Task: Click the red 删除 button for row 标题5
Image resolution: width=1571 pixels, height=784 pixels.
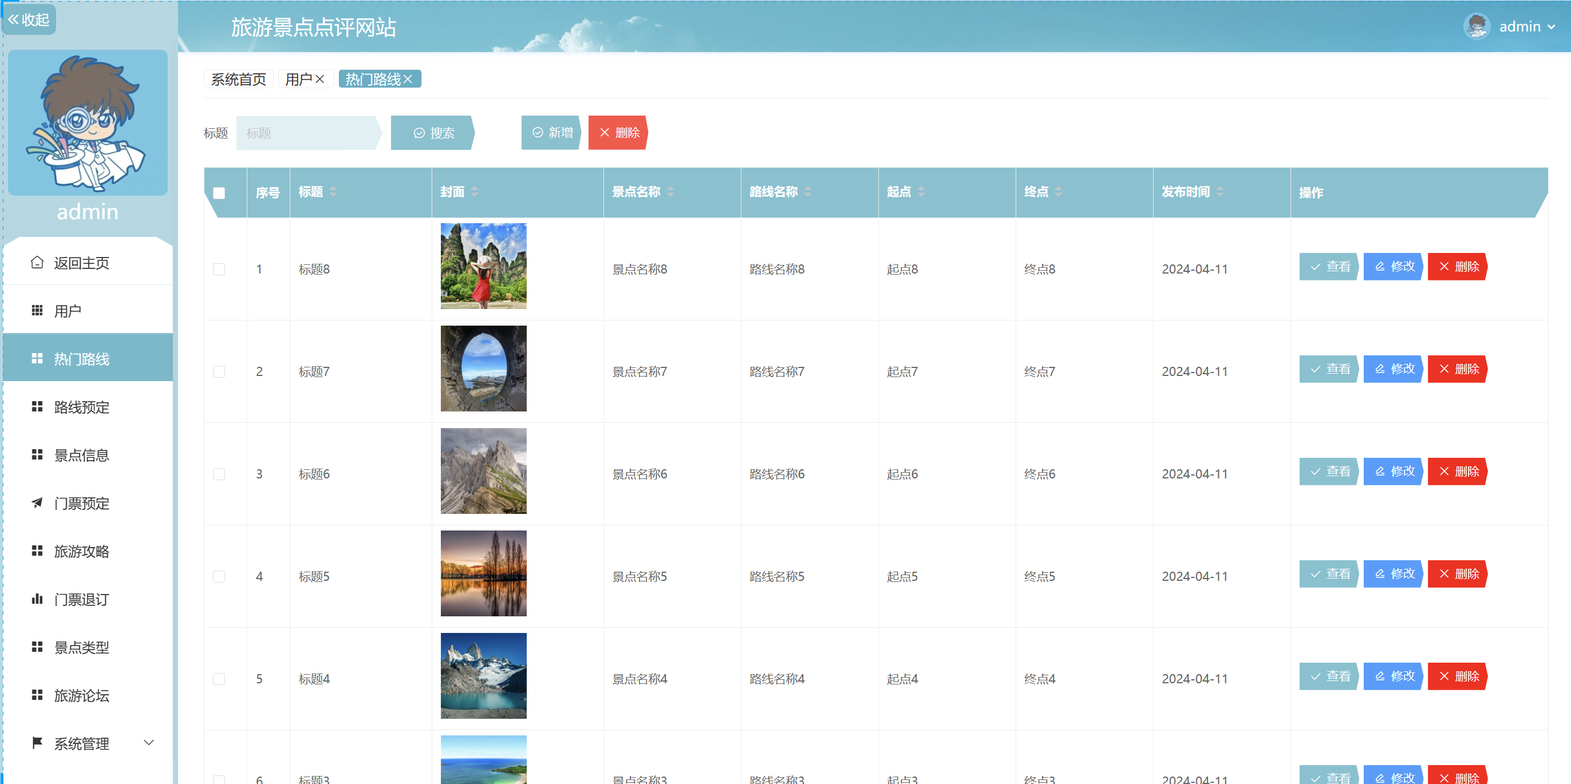Action: [x=1459, y=573]
